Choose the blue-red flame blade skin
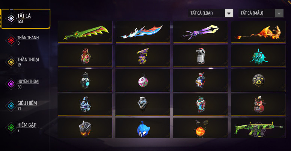 (x=143, y=32)
